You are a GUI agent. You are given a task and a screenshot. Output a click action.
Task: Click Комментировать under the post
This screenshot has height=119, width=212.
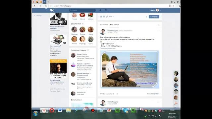(153, 94)
